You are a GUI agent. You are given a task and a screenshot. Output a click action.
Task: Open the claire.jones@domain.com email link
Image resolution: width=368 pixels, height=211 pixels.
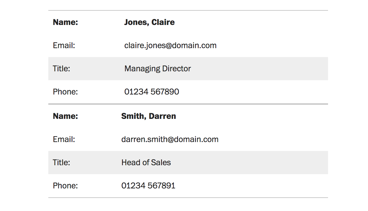(170, 45)
